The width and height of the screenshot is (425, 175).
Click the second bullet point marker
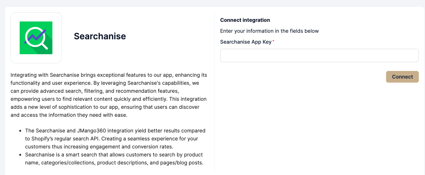click(20, 155)
